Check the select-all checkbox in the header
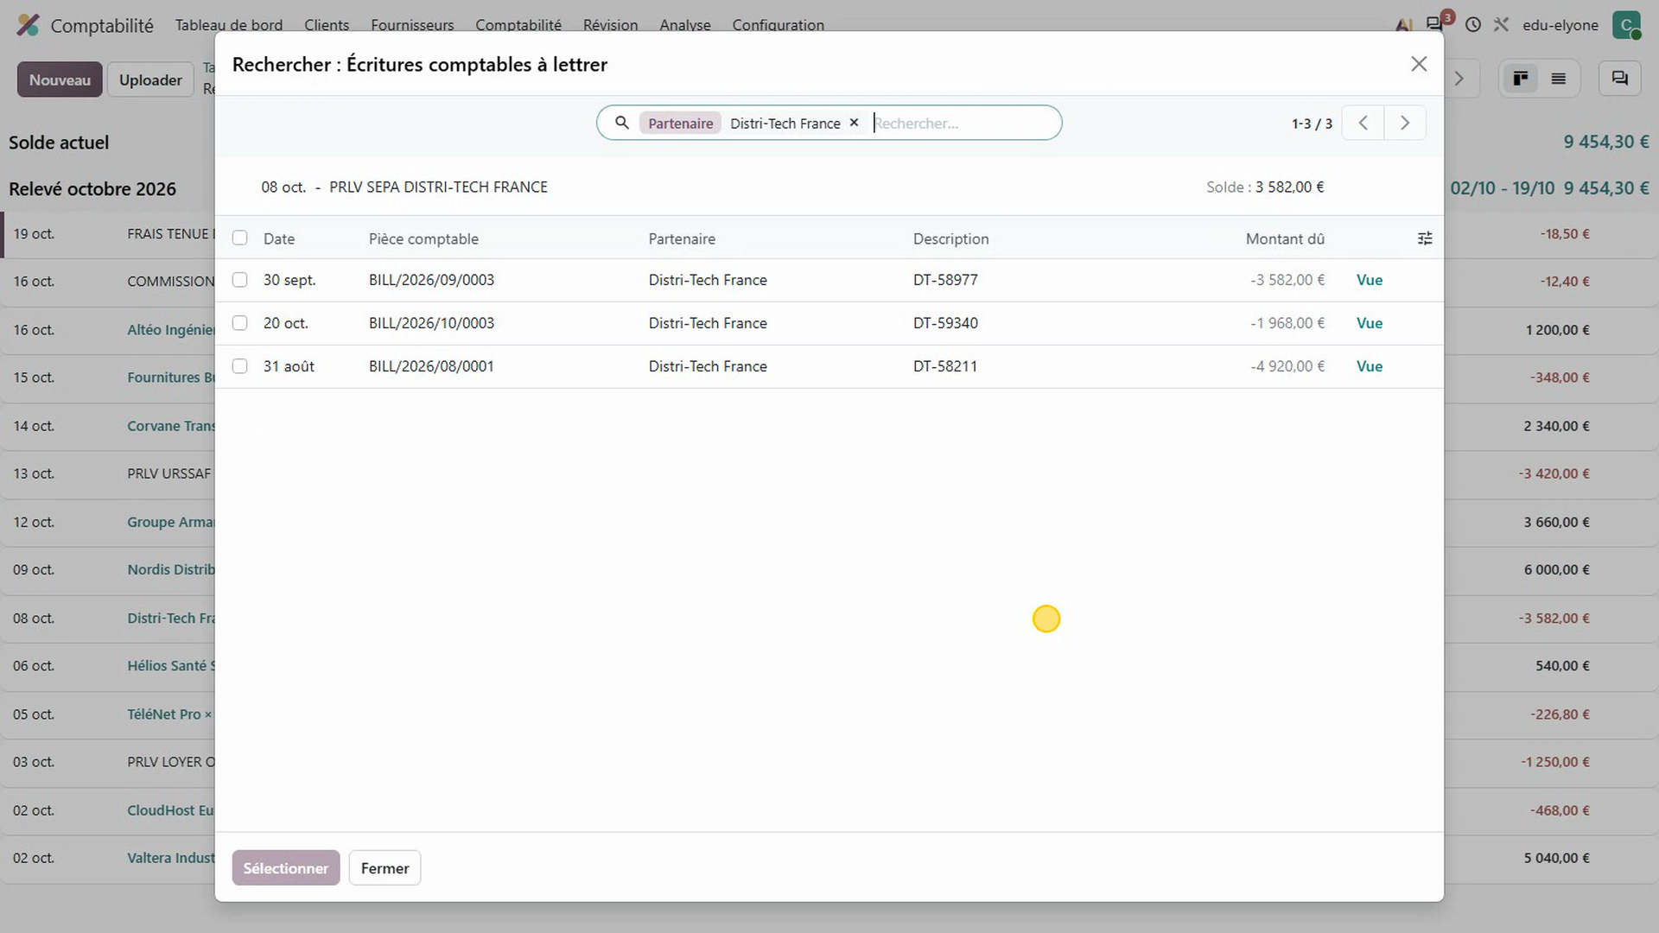Screen dimensions: 1659x933 tap(239, 238)
